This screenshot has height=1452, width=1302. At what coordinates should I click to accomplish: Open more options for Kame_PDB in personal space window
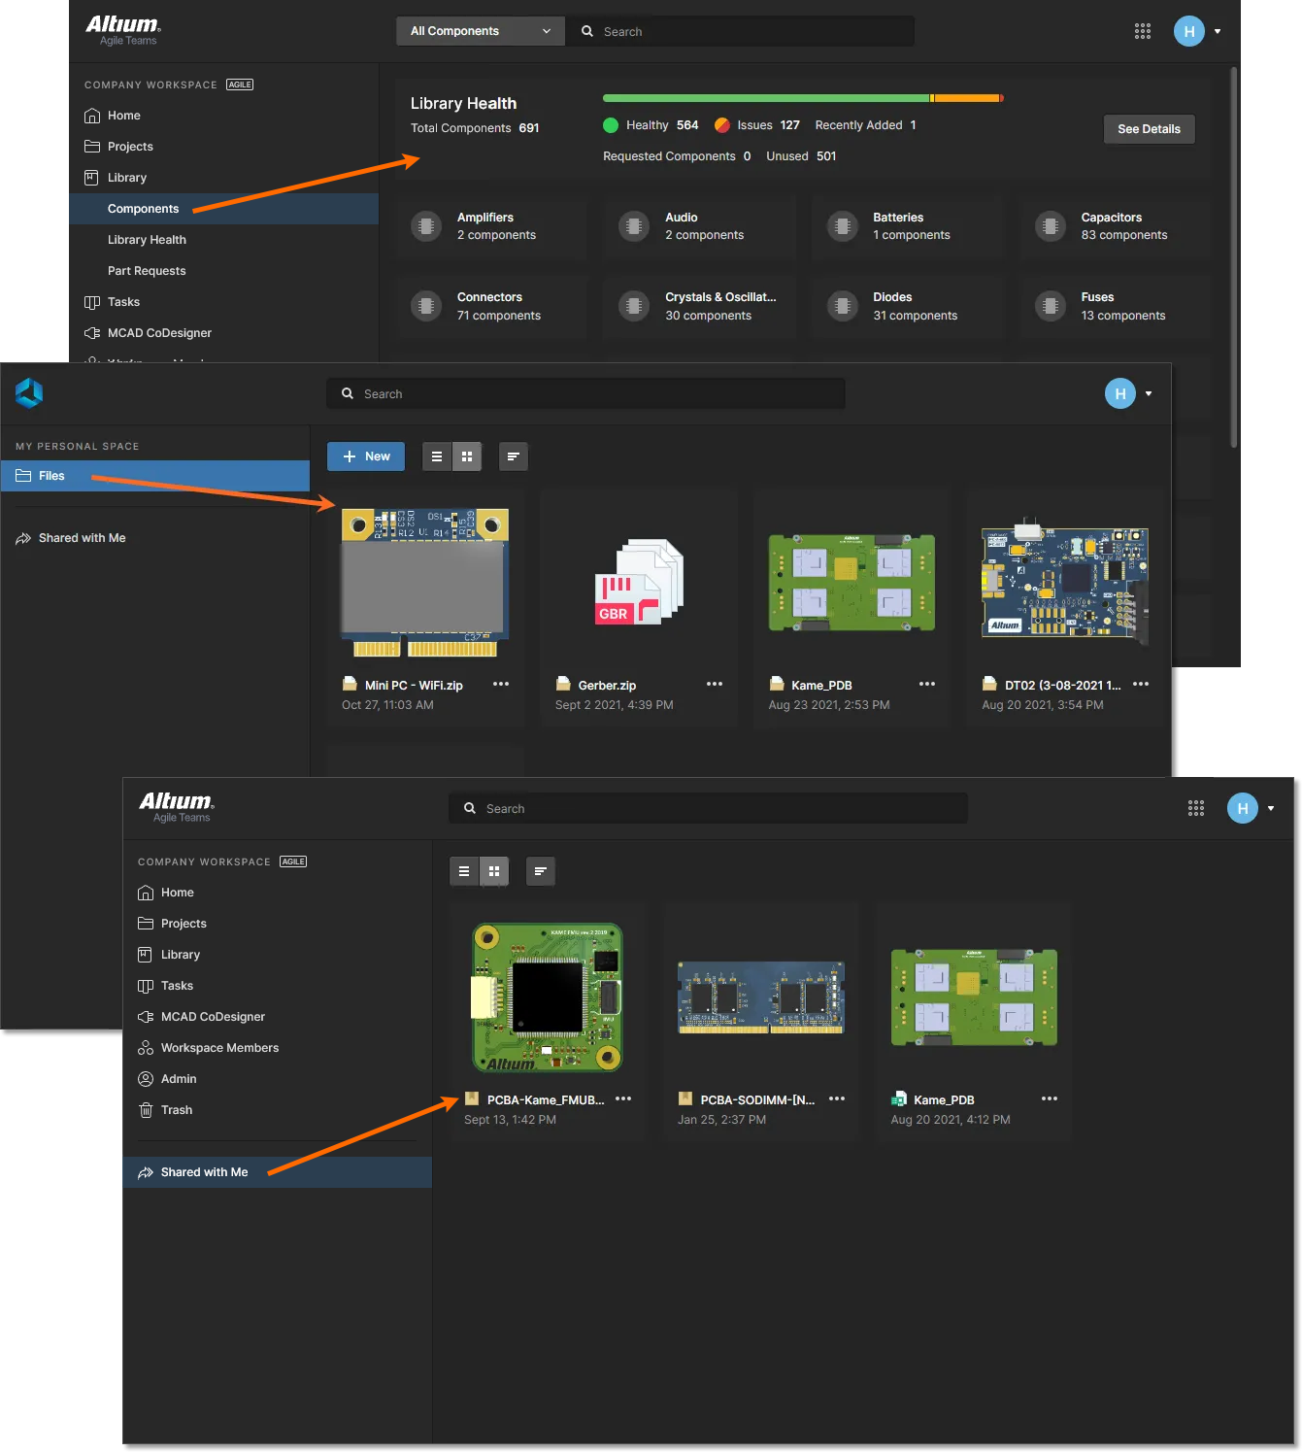[927, 685]
